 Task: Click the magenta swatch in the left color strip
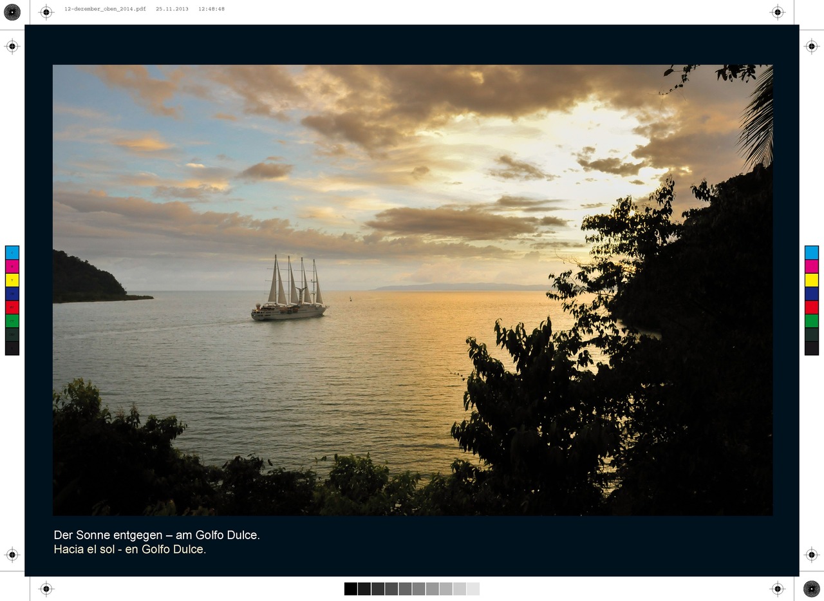[12, 266]
